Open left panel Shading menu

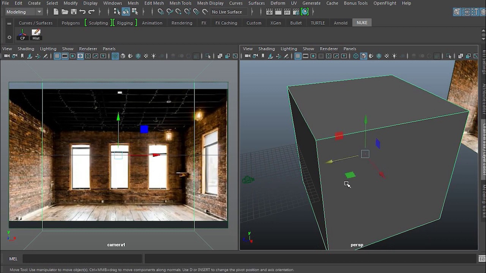26,49
